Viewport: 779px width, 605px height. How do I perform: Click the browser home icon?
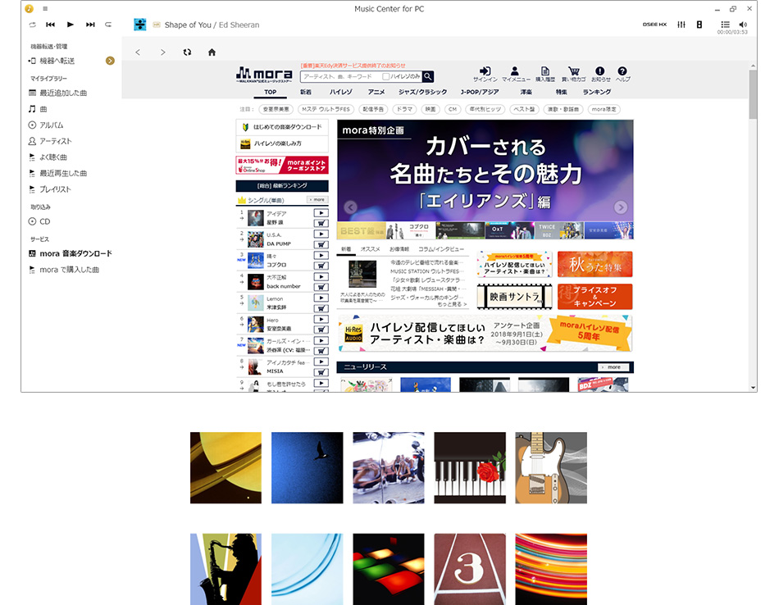pyautogui.click(x=212, y=52)
